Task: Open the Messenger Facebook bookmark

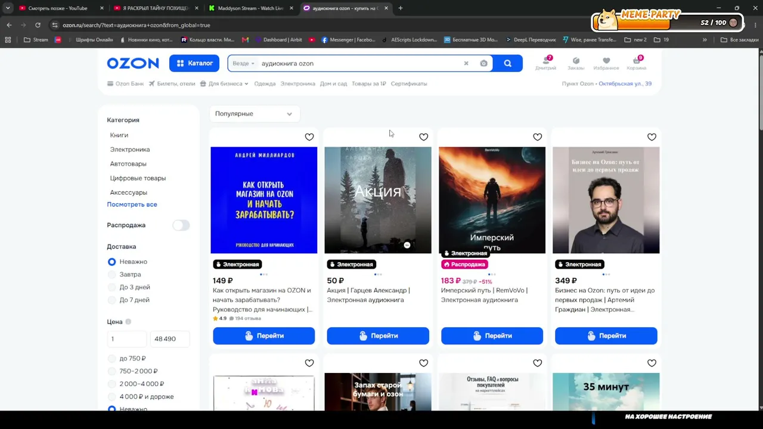Action: (348, 40)
